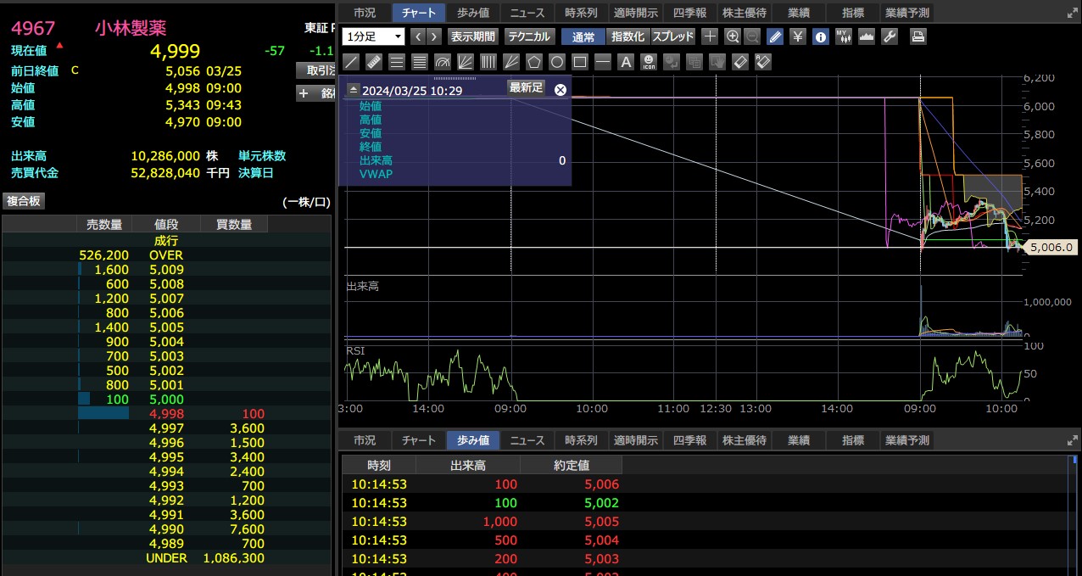Open the 1分足 timeframe dropdown

tap(374, 36)
